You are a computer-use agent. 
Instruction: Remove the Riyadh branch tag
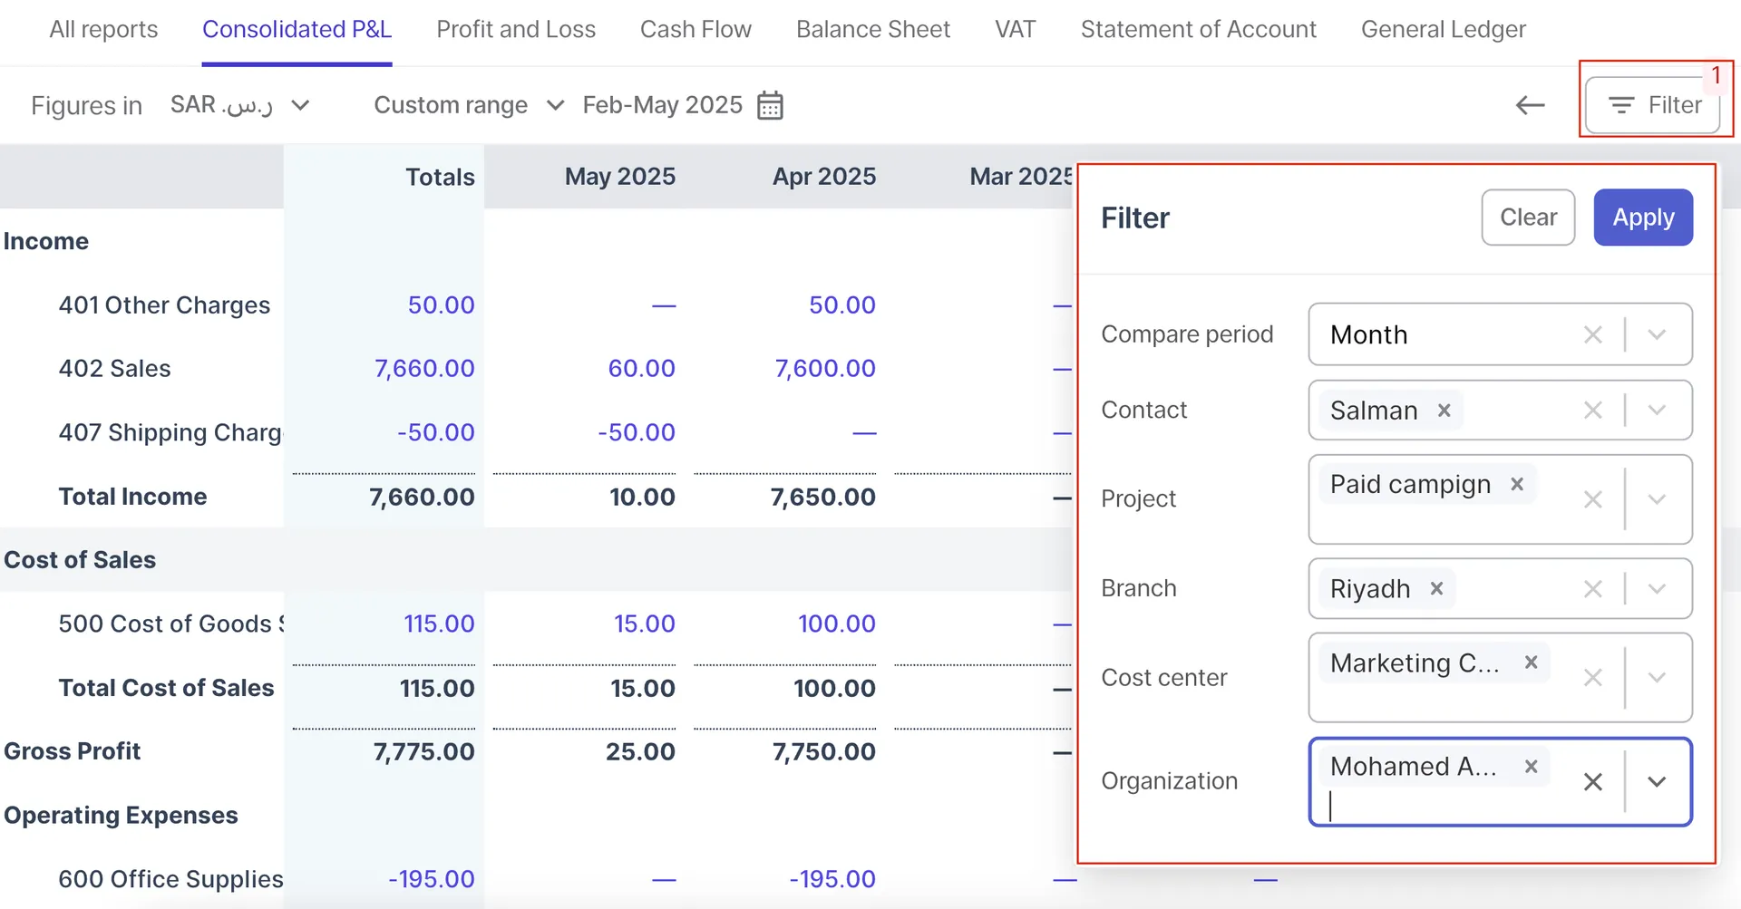[x=1436, y=588]
